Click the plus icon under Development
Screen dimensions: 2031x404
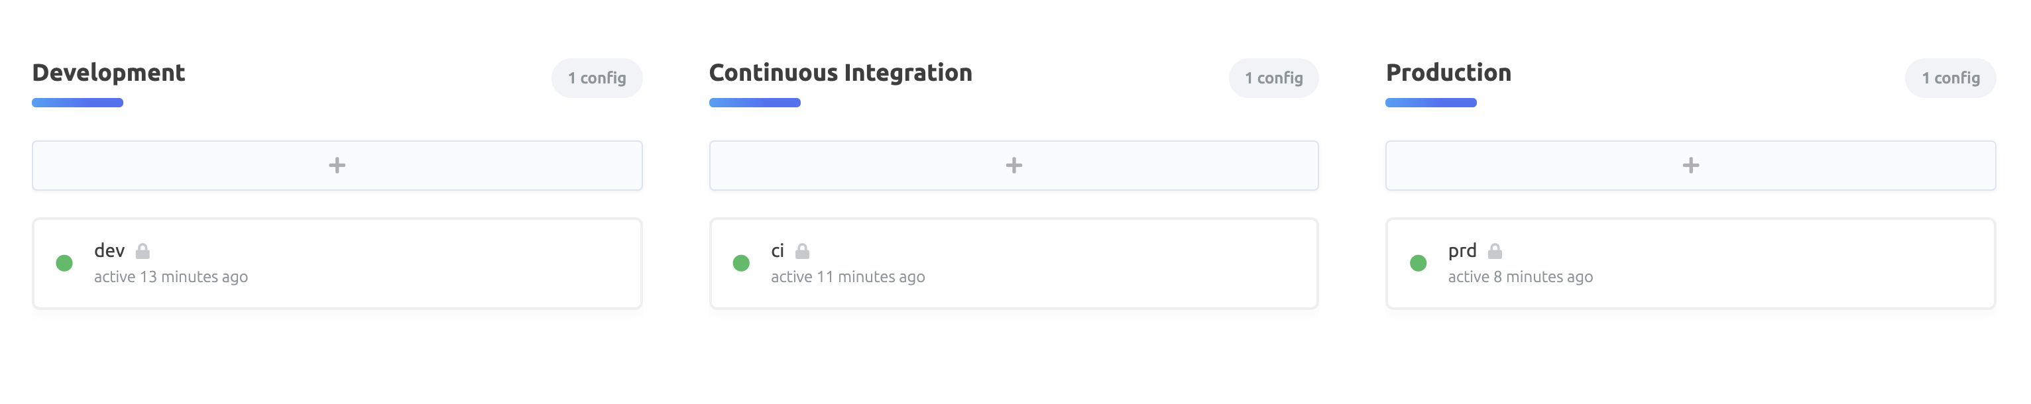337,166
